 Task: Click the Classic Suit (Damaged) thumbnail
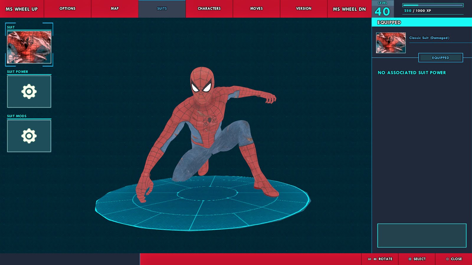pos(391,43)
